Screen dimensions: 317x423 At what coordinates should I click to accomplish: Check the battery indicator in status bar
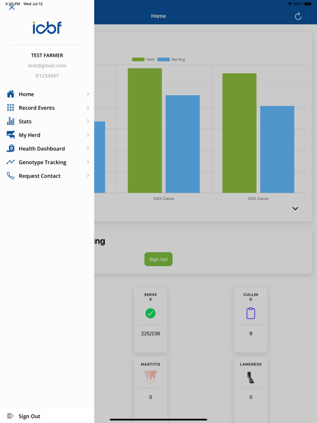click(308, 4)
